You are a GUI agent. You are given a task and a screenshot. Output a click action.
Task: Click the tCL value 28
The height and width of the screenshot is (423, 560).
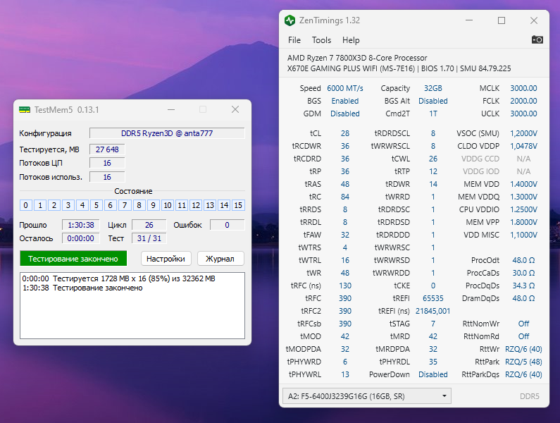tap(345, 133)
